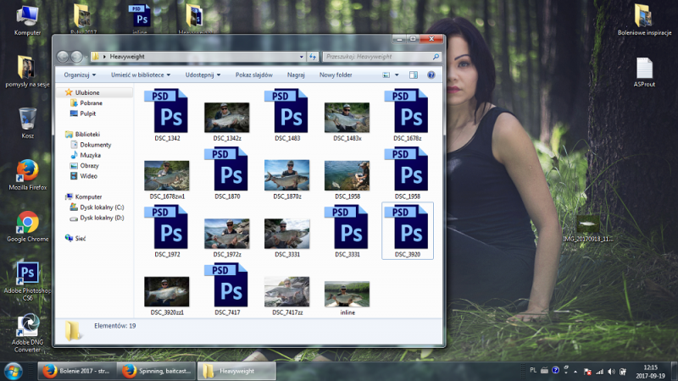
Task: Switch to the Spinning, baitcast taskbar window
Action: tap(156, 371)
